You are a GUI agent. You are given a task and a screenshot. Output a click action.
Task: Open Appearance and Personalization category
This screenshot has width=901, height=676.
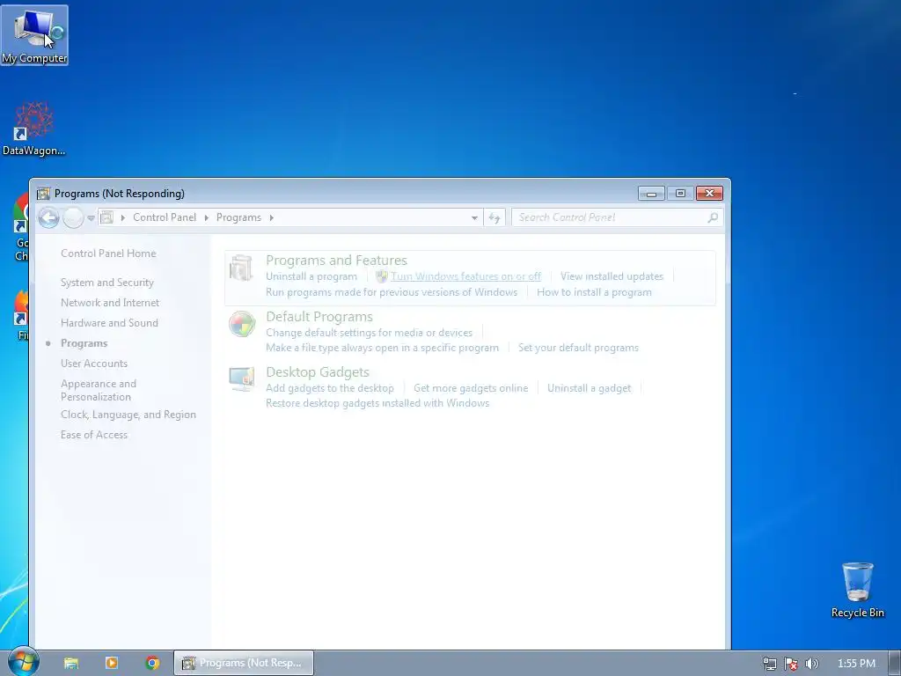[x=99, y=390]
